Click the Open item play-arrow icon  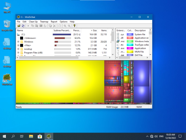pyautogui.click(x=28, y=26)
